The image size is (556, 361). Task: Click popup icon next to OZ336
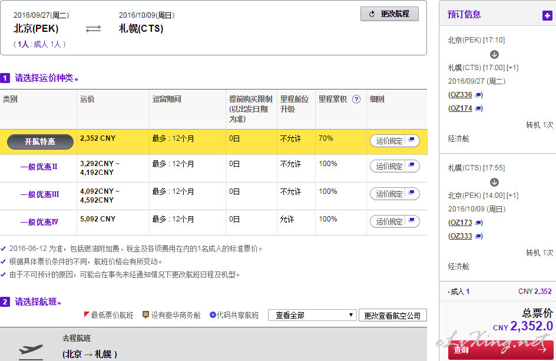click(x=478, y=95)
